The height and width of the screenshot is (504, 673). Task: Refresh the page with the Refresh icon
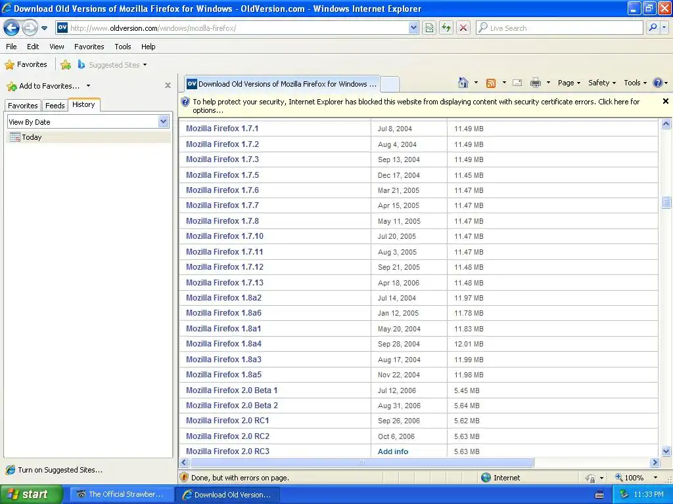[446, 28]
